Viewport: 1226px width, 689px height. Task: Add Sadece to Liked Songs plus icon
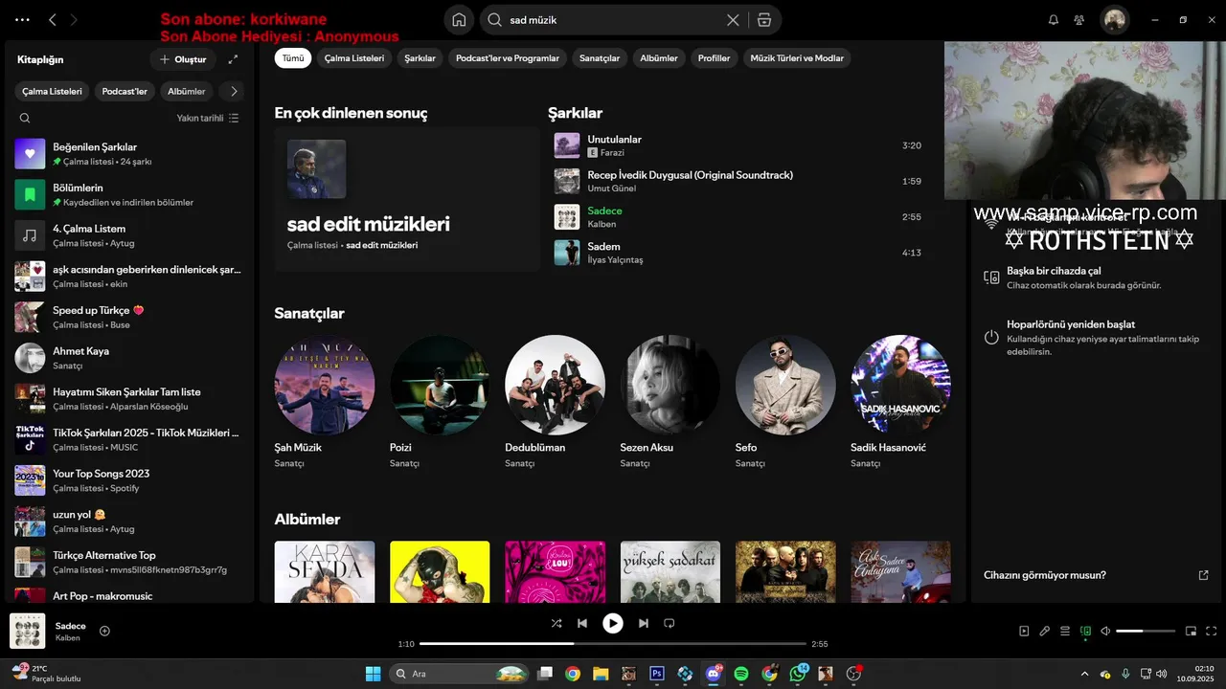pos(104,631)
